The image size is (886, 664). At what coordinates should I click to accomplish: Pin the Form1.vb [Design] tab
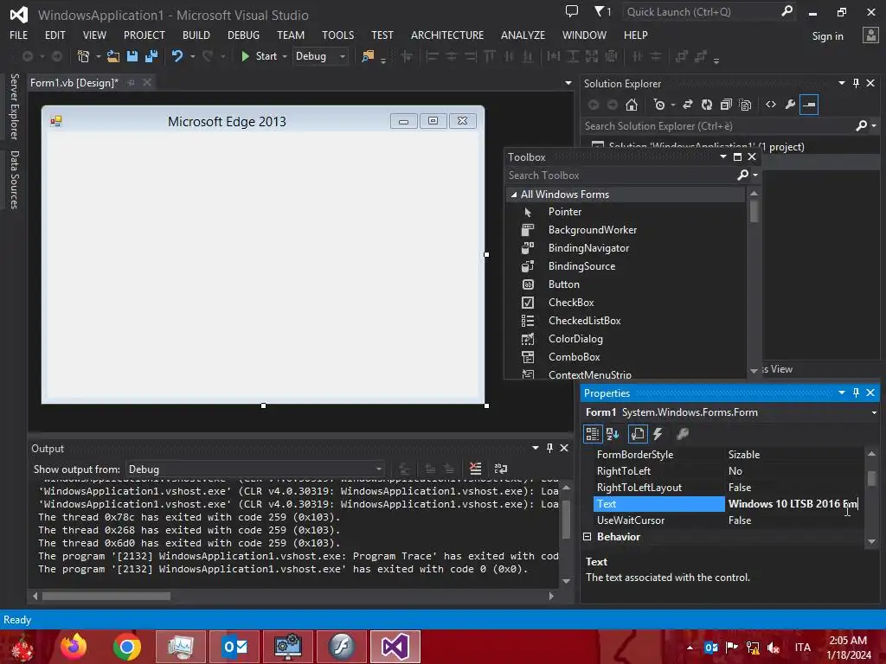click(x=132, y=82)
